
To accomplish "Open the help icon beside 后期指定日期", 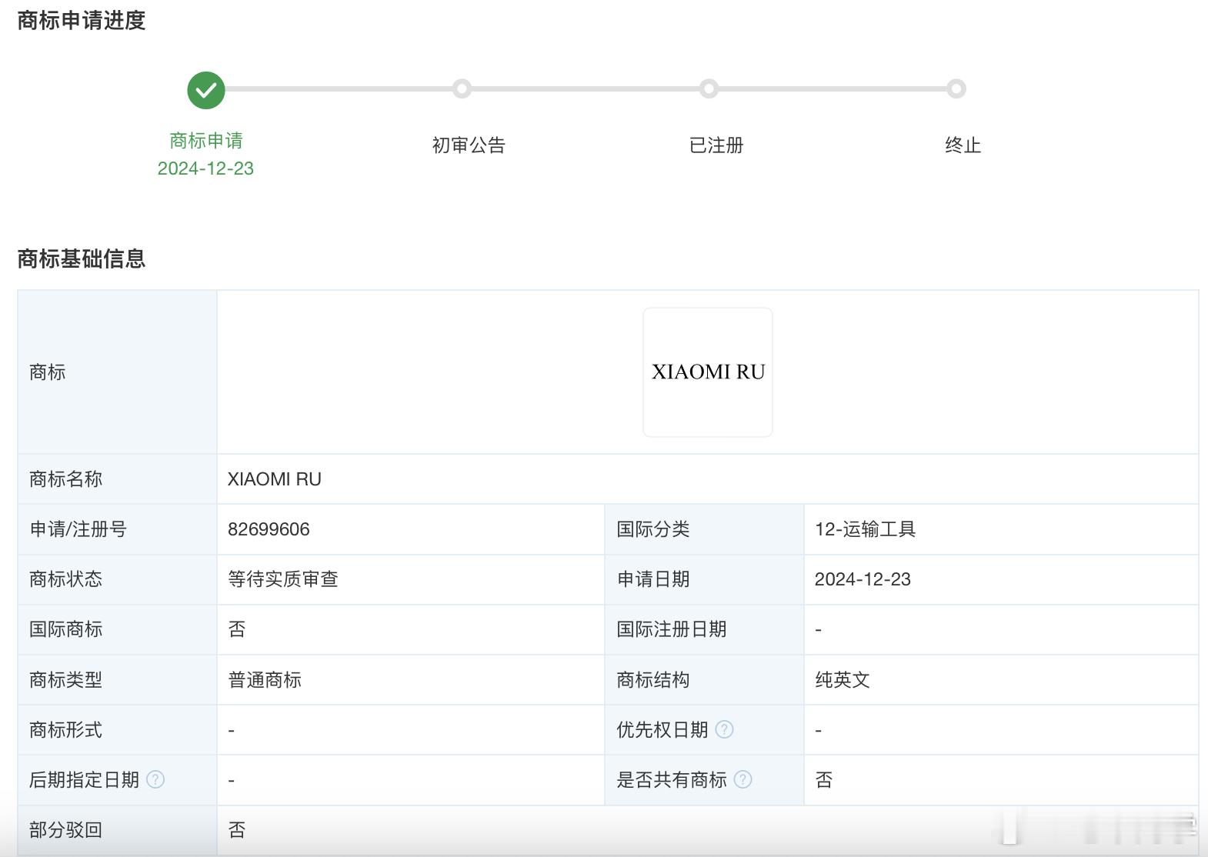I will coord(155,779).
